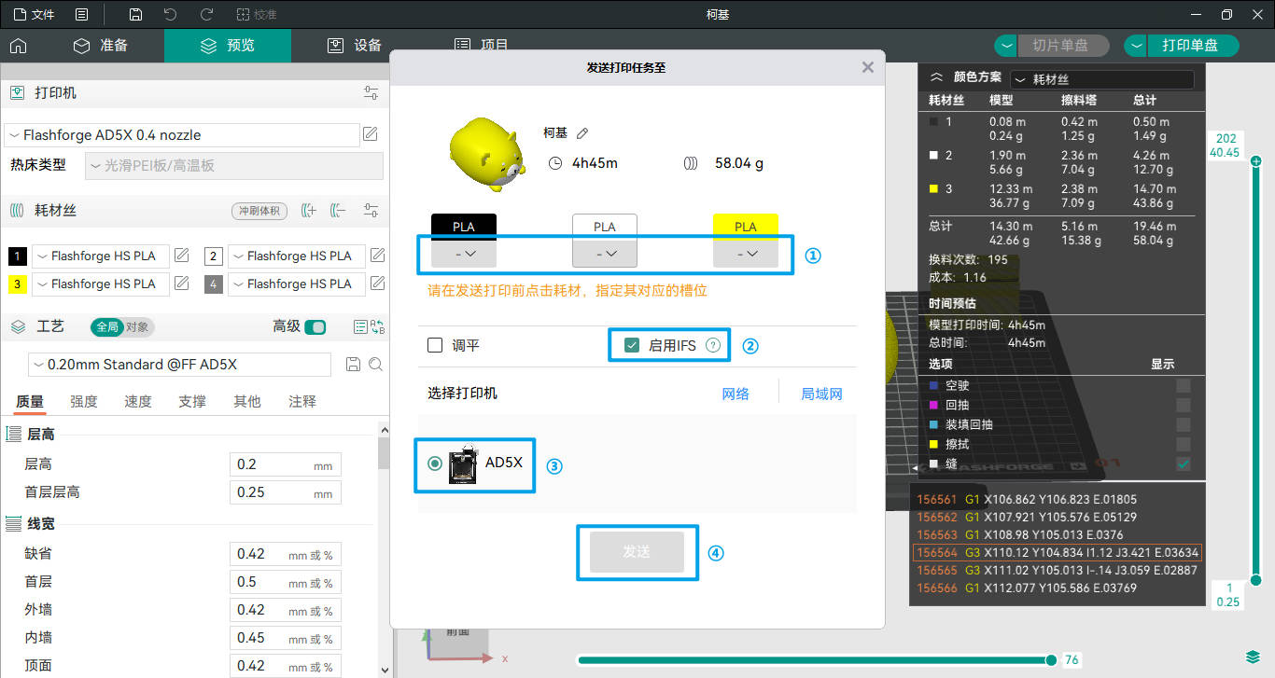The image size is (1275, 678).
Task: Click the search magnifier icon in process panel
Action: [375, 365]
